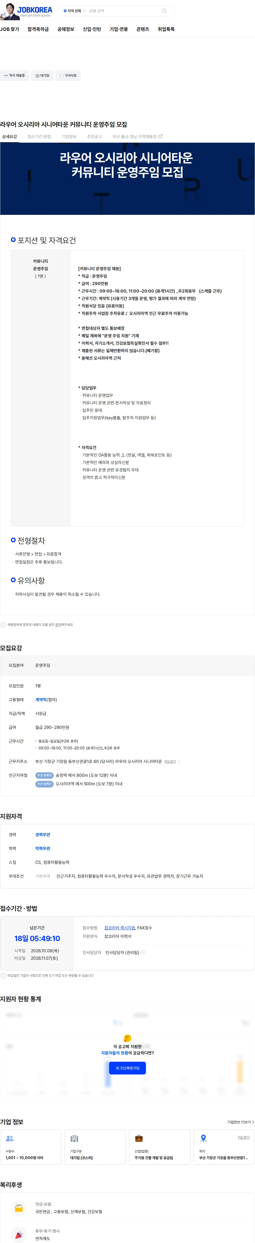Select the 상세요강 tab

pyautogui.click(x=9, y=137)
